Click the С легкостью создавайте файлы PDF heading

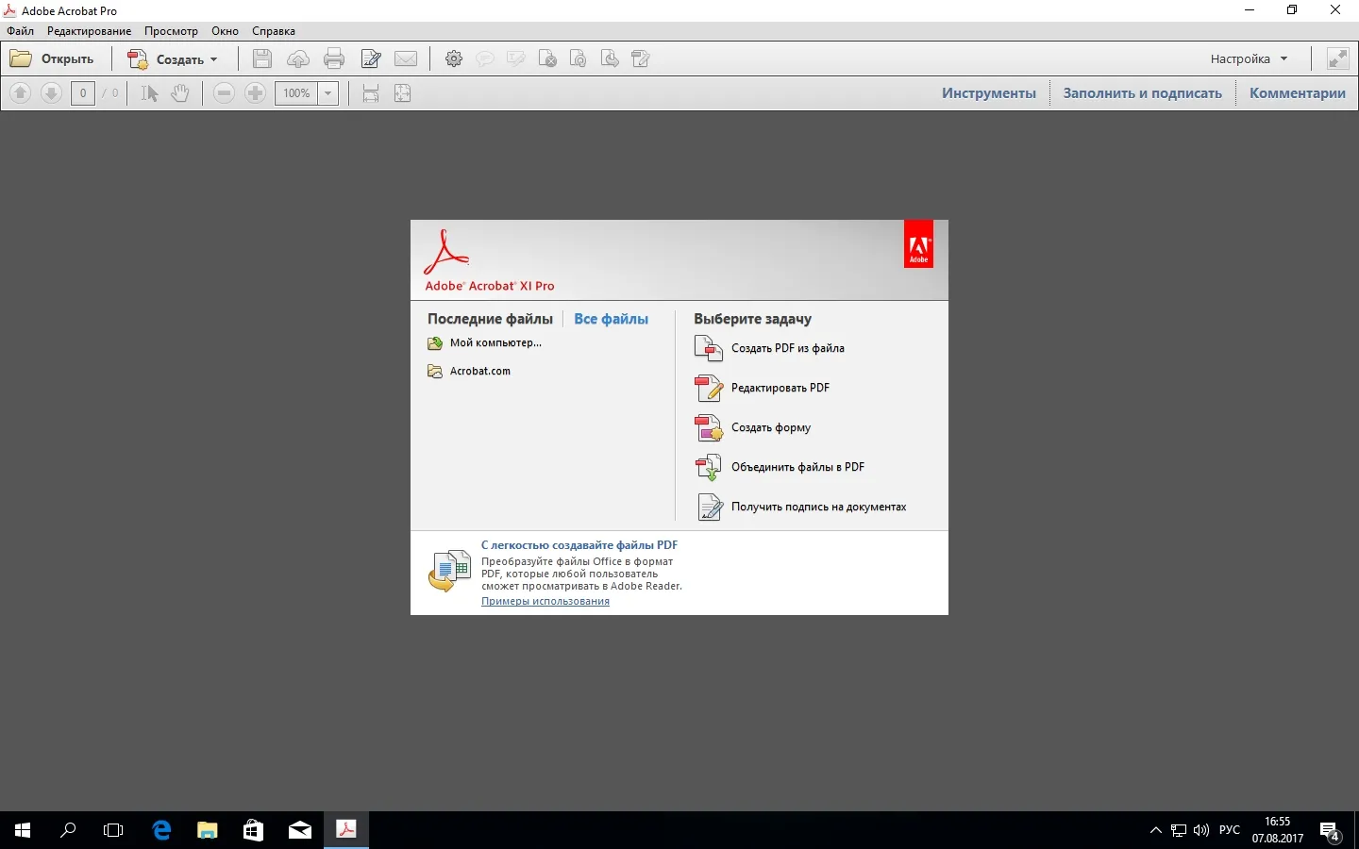(579, 544)
